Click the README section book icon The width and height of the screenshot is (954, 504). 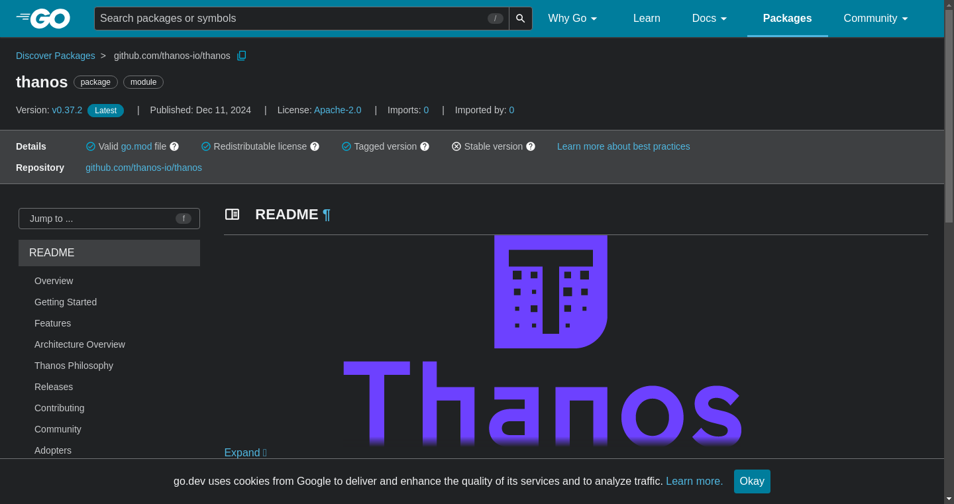pyautogui.click(x=232, y=214)
